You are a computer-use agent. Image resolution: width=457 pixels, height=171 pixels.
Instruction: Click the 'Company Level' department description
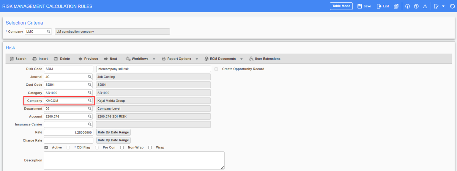click(153, 109)
